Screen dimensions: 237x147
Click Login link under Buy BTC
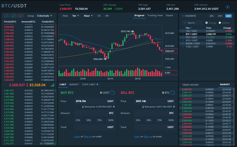click(x=77, y=137)
